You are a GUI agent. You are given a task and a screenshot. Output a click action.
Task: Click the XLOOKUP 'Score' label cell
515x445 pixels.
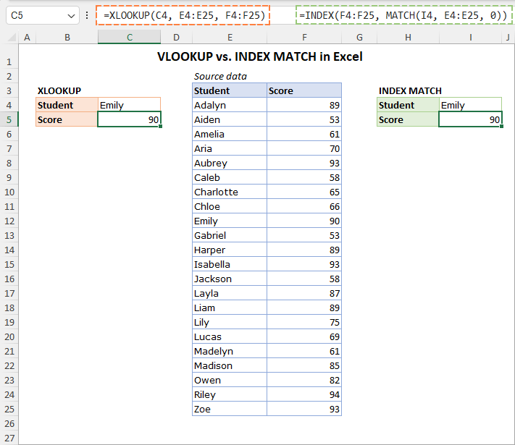point(67,119)
